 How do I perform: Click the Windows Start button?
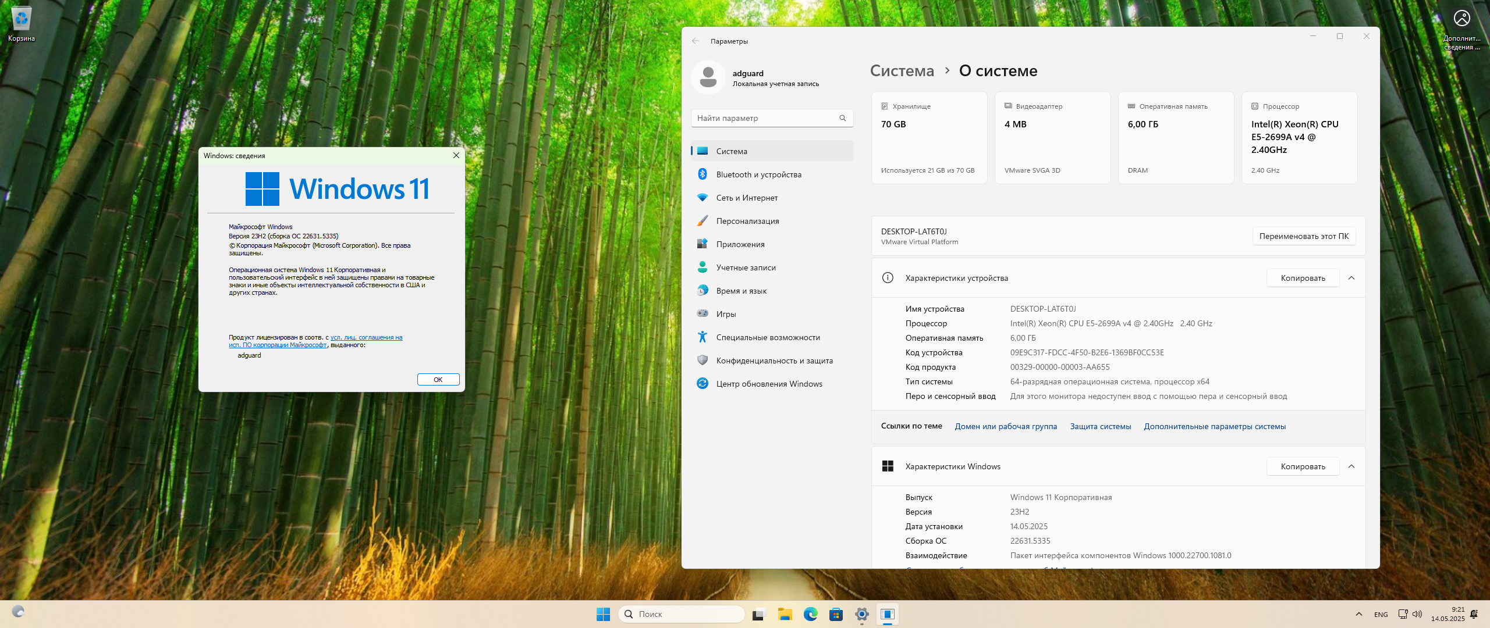tap(603, 614)
